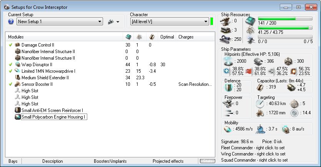Click the Charges column header
The height and width of the screenshot is (167, 321).
186,37
